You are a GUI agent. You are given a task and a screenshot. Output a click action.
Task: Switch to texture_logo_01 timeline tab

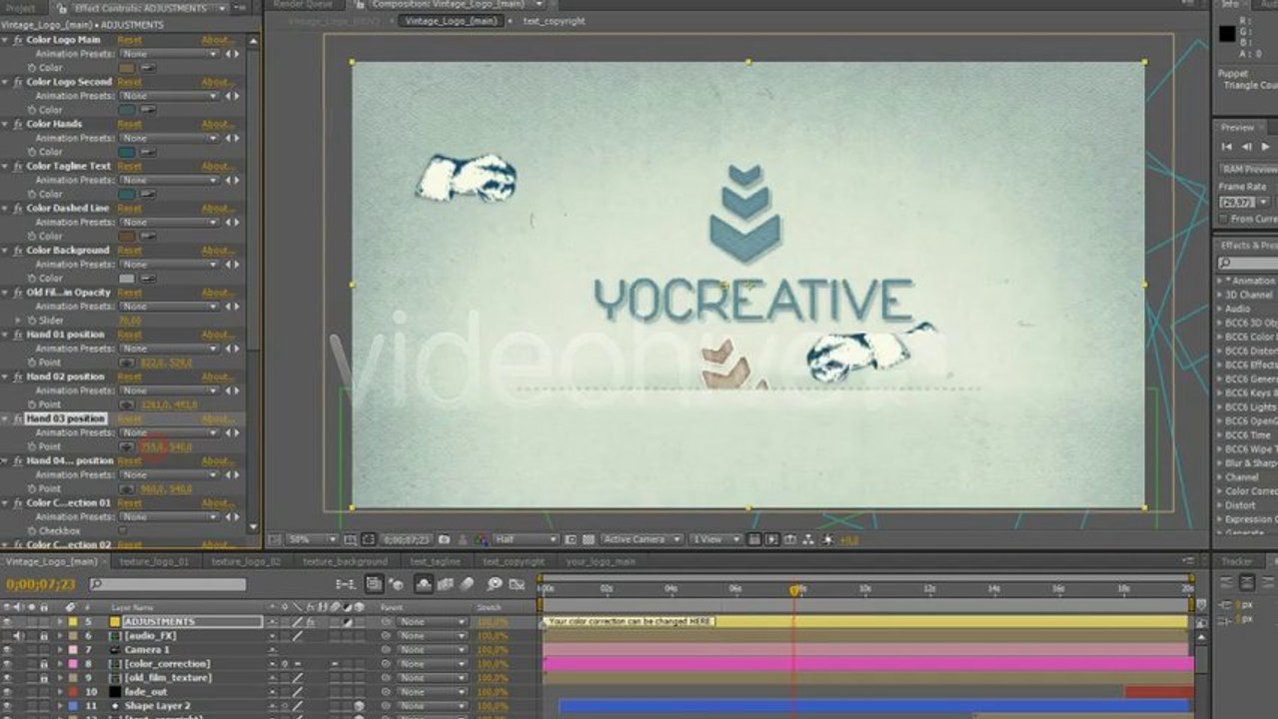click(x=154, y=561)
